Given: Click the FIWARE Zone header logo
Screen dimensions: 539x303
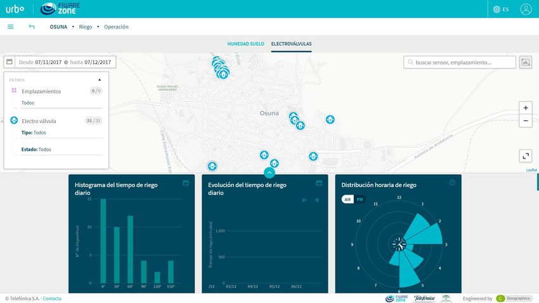Looking at the screenshot, I should (x=60, y=9).
